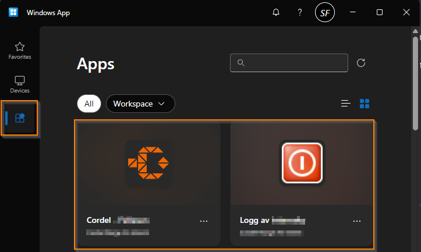This screenshot has width=421, height=252.
Task: Click the Apps page heading
Action: point(95,64)
